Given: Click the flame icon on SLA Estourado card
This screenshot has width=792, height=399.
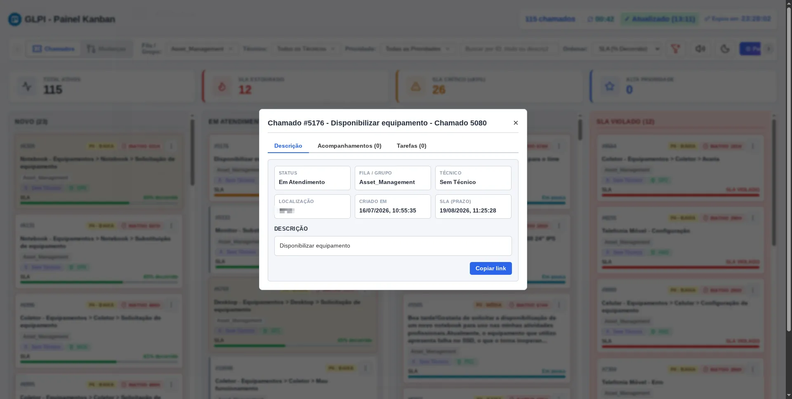Looking at the screenshot, I should pyautogui.click(x=222, y=86).
